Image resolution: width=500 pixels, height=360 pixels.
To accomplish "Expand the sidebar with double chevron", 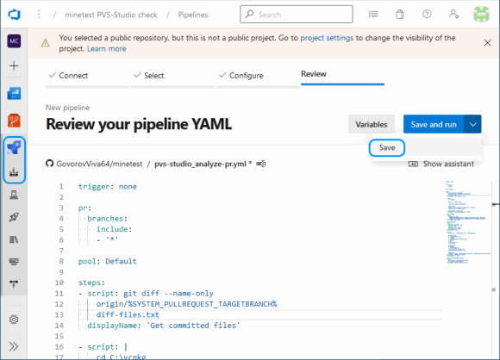I will 14,346.
